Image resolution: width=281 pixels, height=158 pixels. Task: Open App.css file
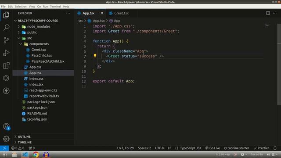pos(35,67)
